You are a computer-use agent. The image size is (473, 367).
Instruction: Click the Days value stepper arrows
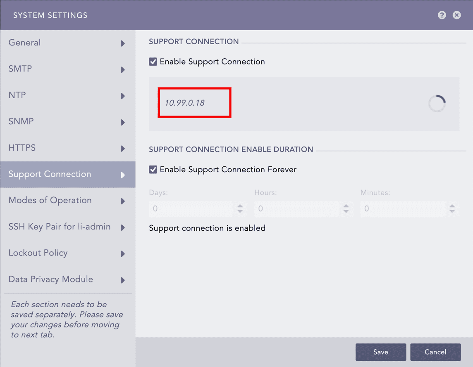[x=240, y=209]
